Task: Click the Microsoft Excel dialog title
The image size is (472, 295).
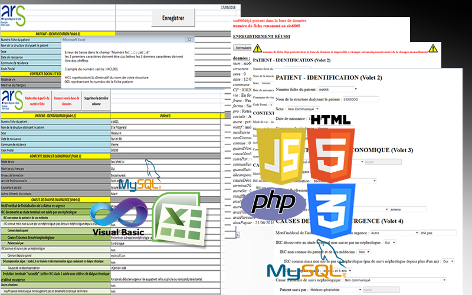Action: pos(74,40)
